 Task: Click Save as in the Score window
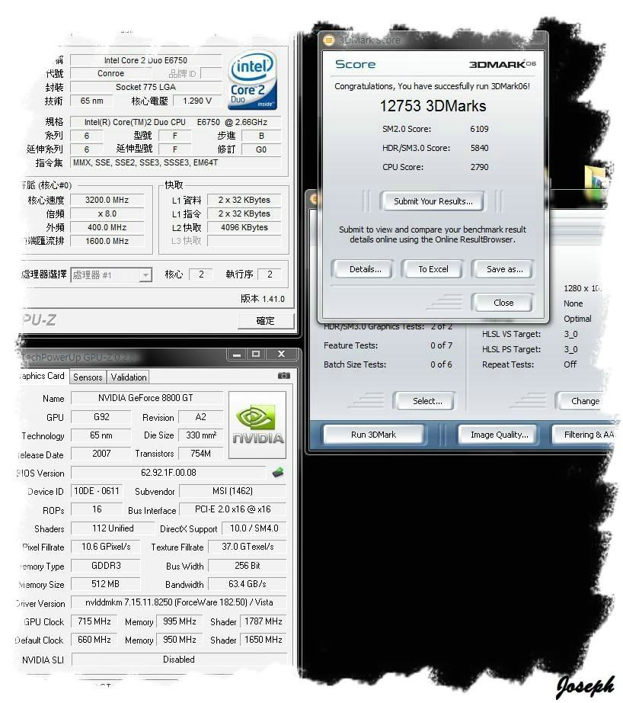pos(503,268)
